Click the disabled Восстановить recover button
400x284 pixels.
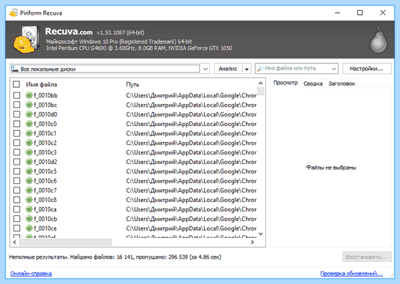[367, 257]
